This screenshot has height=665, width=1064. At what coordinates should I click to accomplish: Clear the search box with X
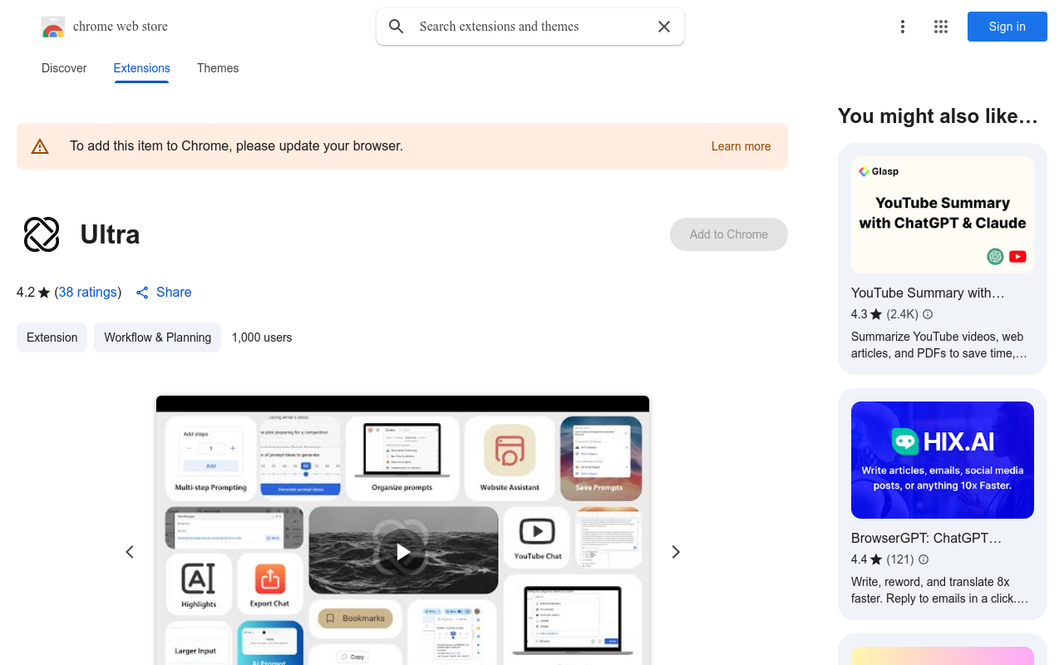pos(664,27)
